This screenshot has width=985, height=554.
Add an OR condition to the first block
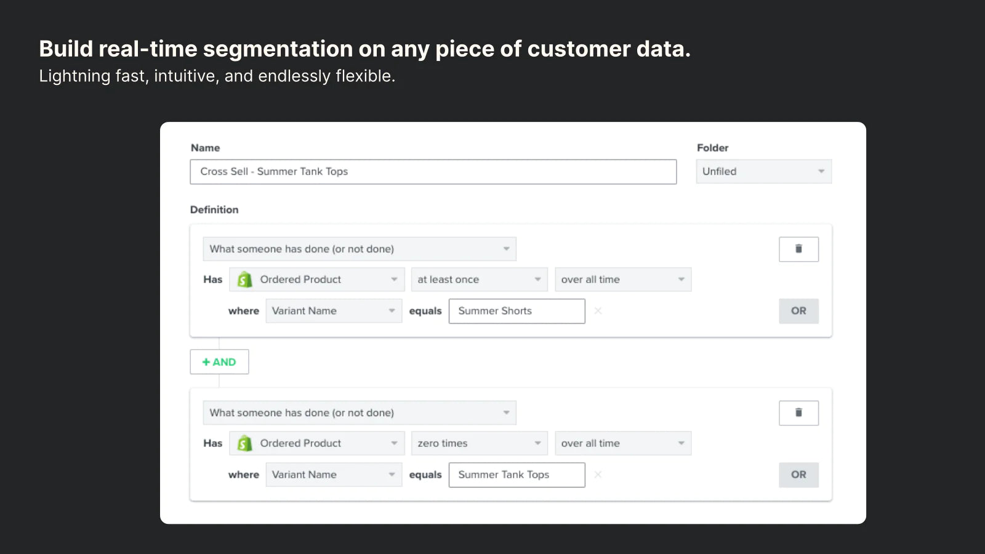[798, 311]
